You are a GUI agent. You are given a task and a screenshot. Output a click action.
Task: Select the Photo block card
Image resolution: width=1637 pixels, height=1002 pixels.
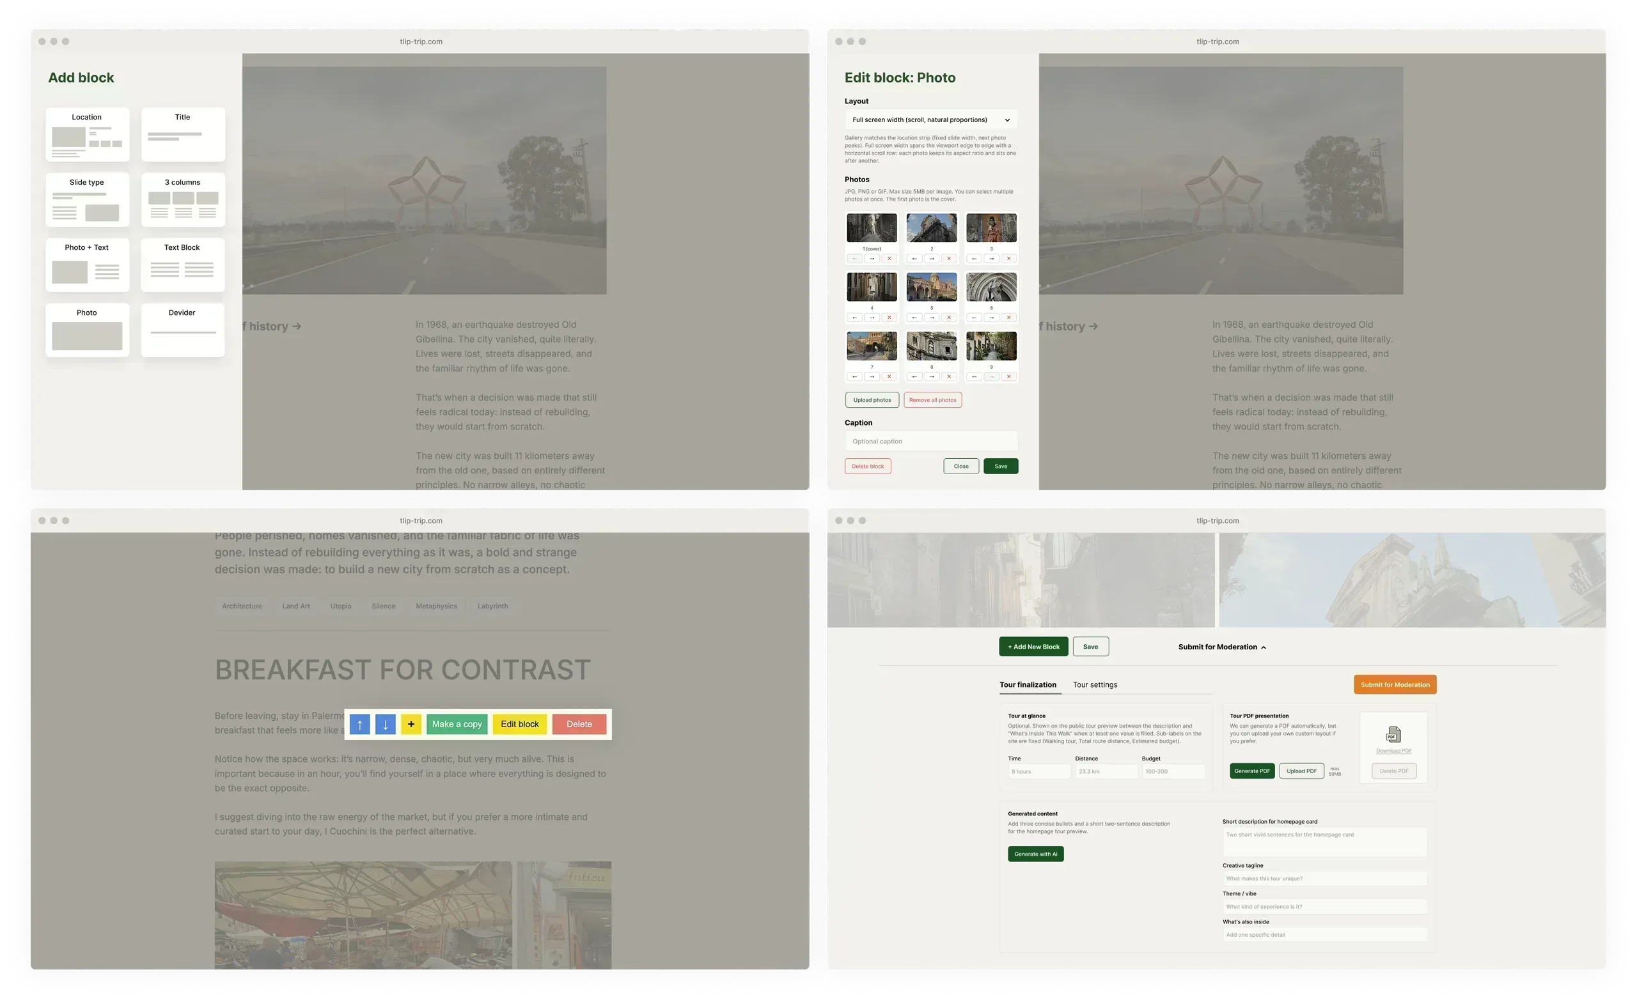point(87,330)
